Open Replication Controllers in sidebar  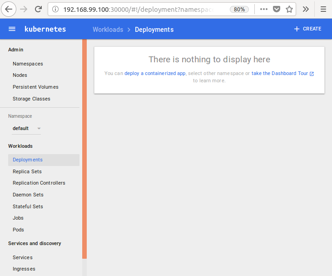point(39,183)
